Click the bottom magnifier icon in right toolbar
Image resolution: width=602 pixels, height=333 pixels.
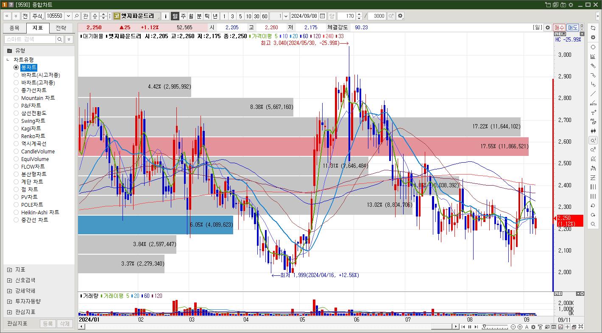593,224
